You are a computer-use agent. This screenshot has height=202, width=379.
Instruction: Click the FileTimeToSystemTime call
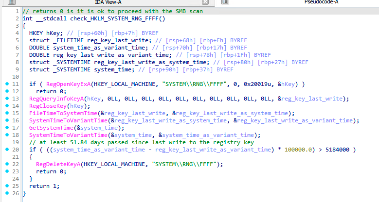coord(63,113)
